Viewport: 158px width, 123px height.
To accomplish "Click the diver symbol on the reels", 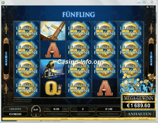I will point(53,69).
